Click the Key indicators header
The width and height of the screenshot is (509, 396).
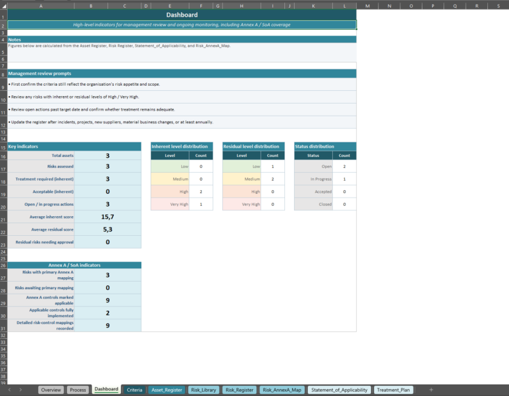74,147
